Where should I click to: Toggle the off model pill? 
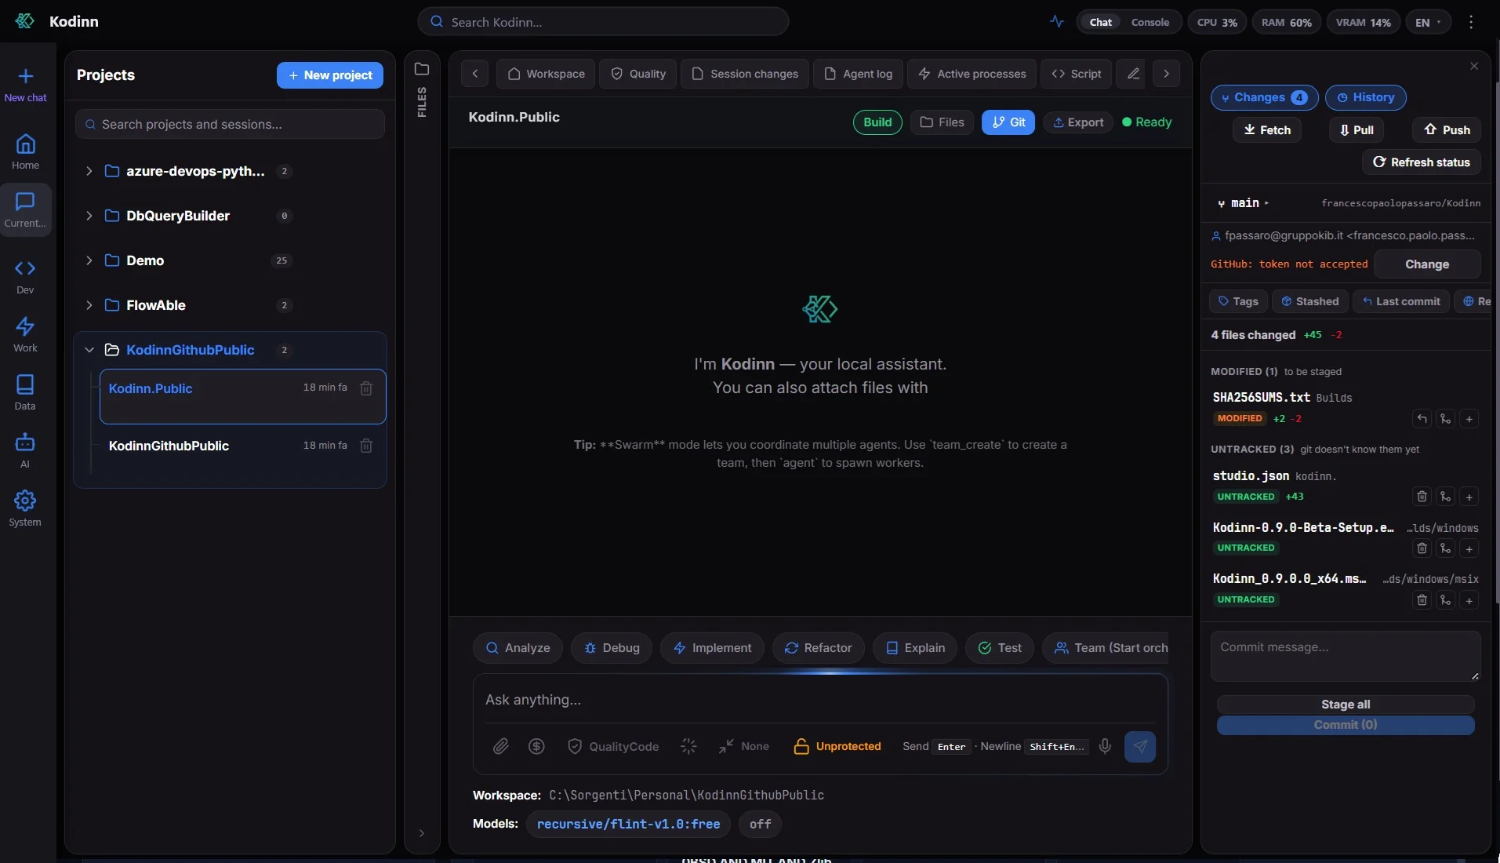click(x=760, y=824)
